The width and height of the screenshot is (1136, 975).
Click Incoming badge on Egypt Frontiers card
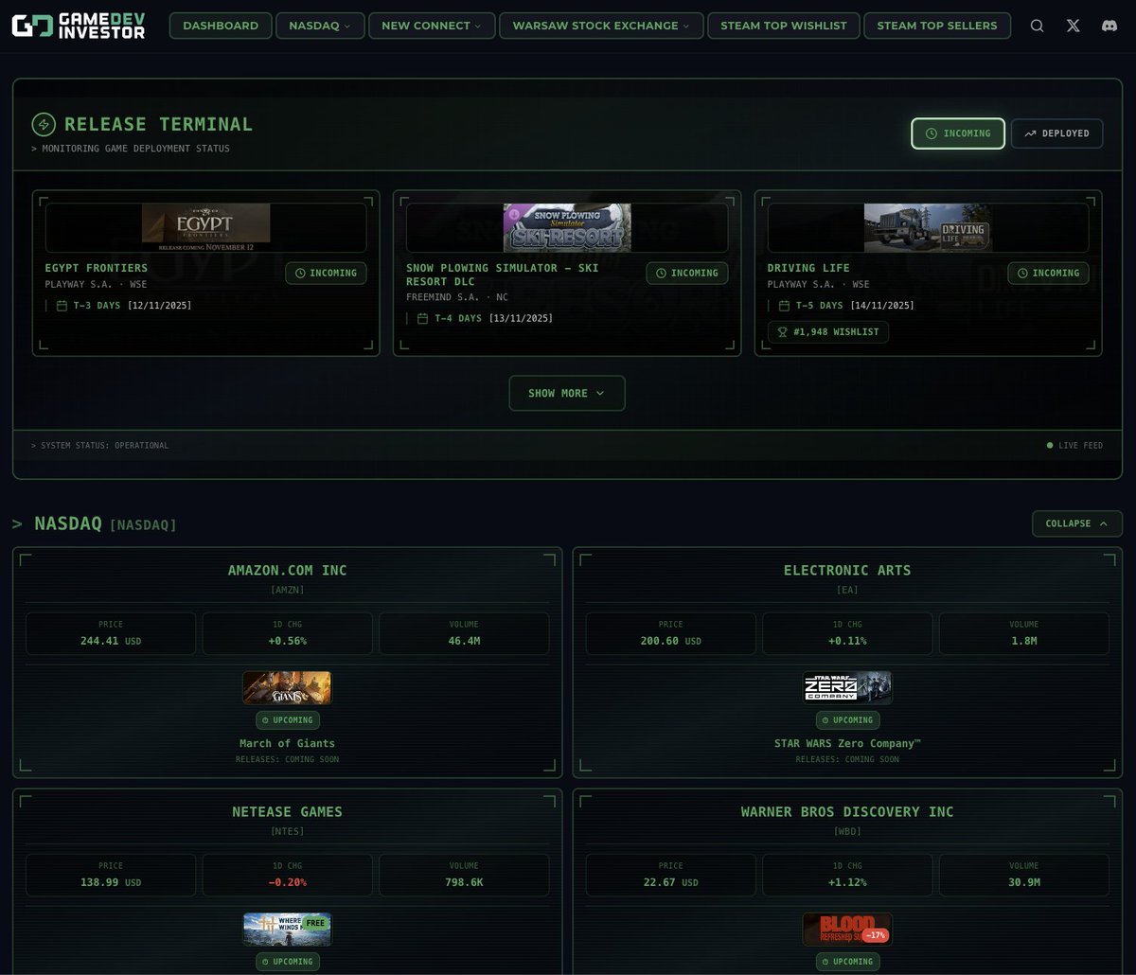326,274
